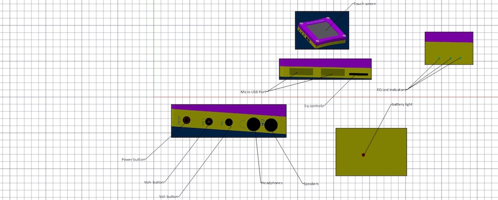Click the 'Touch screen' annotation label
This screenshot has width=498, height=200.
(365, 4)
